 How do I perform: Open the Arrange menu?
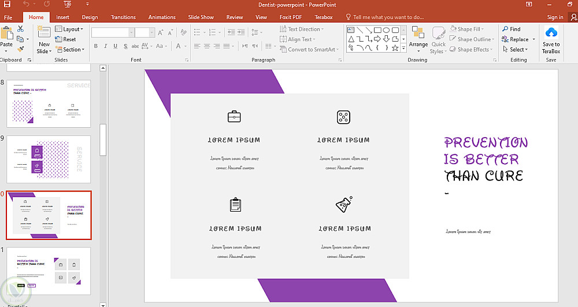coord(418,39)
